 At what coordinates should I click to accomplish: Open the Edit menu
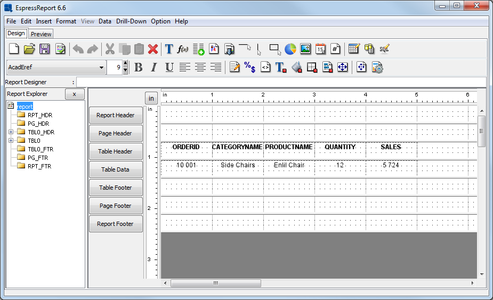26,21
